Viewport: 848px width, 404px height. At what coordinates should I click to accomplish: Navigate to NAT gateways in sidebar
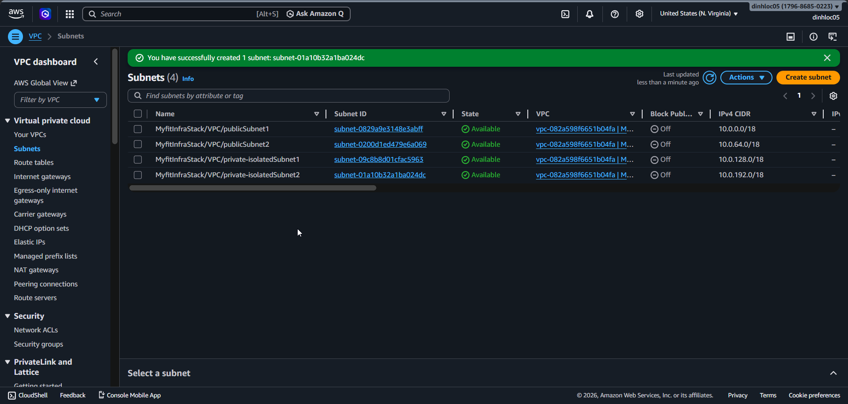(36, 270)
